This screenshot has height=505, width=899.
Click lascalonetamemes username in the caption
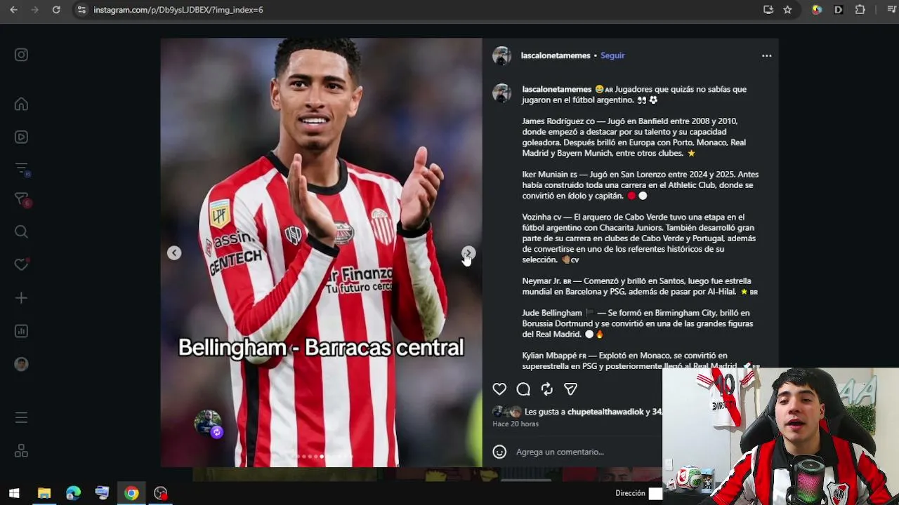[557, 89]
